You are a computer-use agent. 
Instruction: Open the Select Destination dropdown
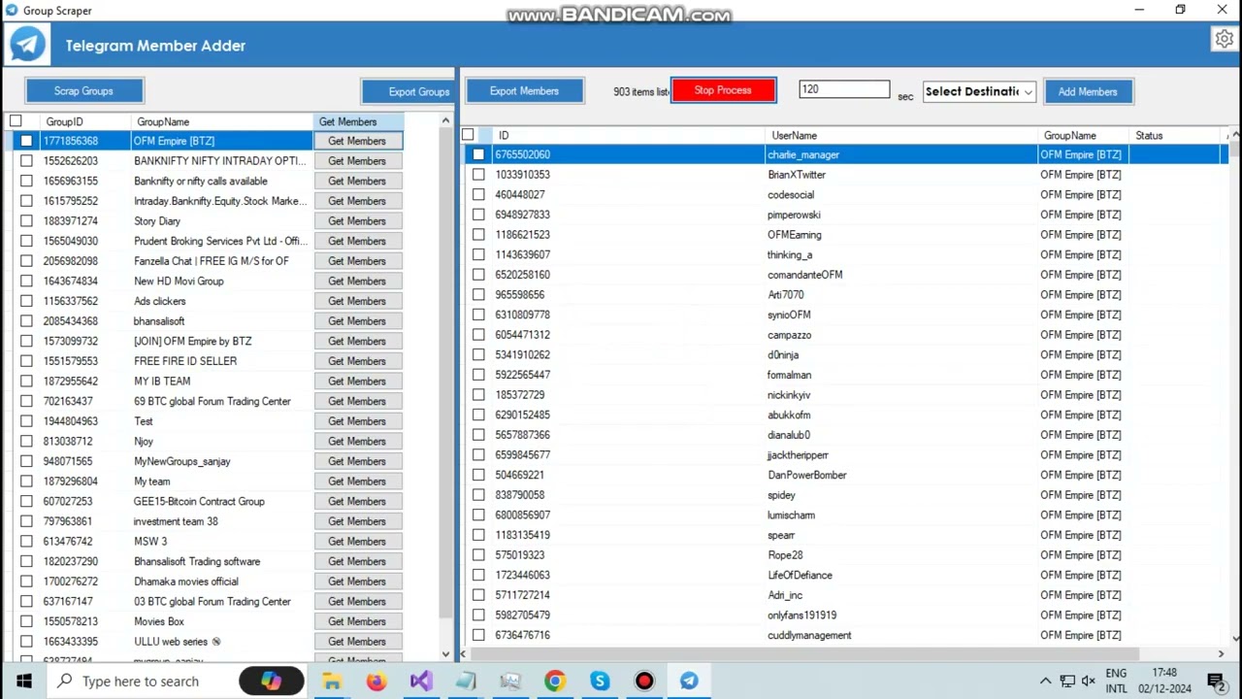point(978,91)
